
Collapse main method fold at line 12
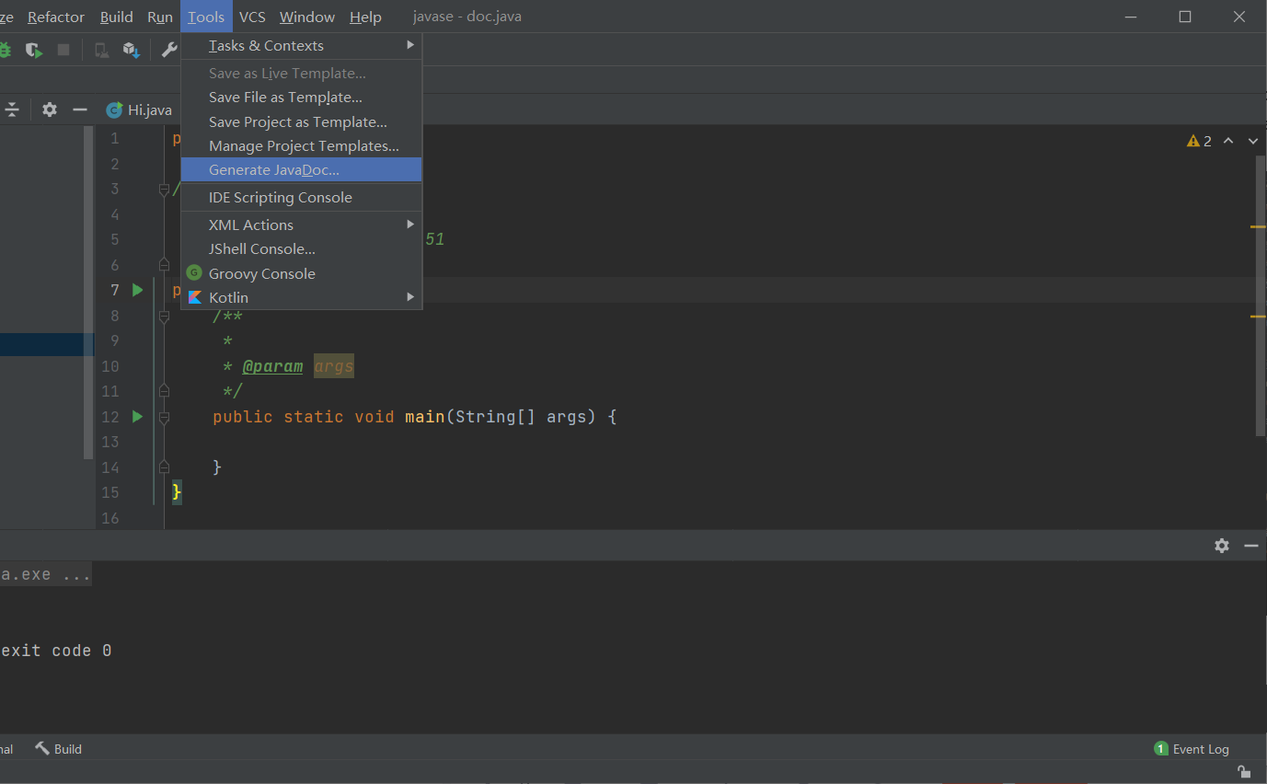tap(164, 417)
